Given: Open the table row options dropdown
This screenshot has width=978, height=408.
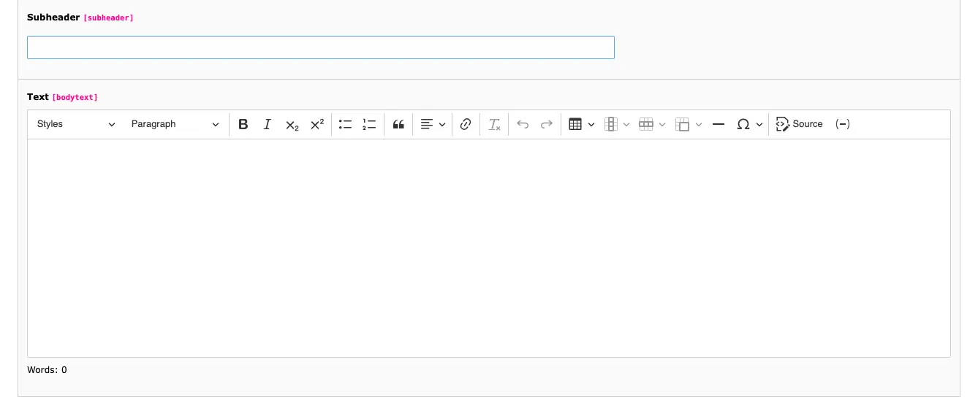Looking at the screenshot, I should point(653,124).
